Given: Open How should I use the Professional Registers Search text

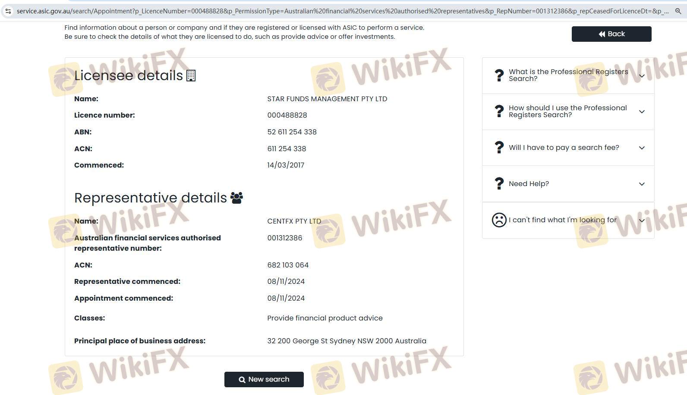Looking at the screenshot, I should pos(568,112).
